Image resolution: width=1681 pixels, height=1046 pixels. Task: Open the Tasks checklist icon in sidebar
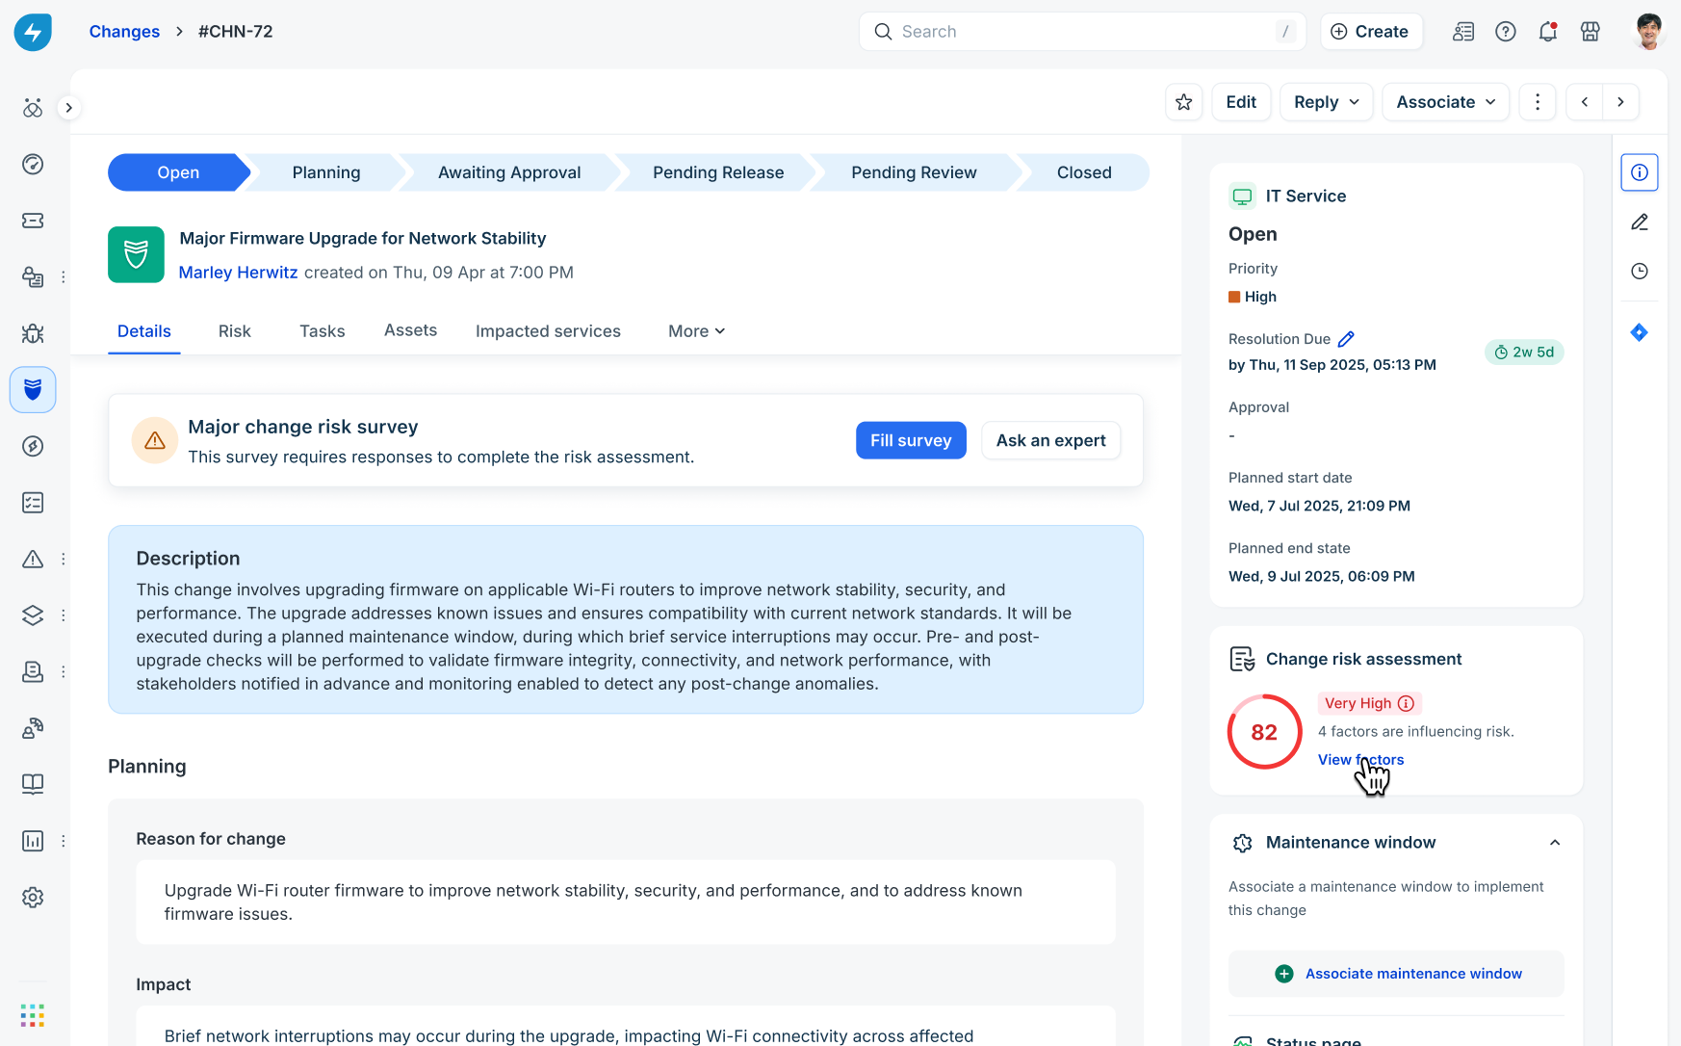[33, 502]
